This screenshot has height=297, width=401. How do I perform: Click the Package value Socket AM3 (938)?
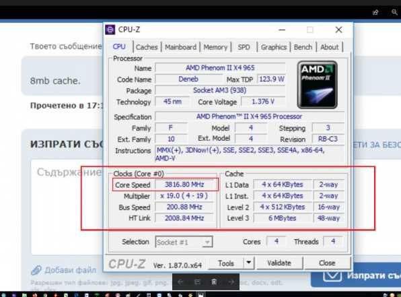(x=220, y=90)
